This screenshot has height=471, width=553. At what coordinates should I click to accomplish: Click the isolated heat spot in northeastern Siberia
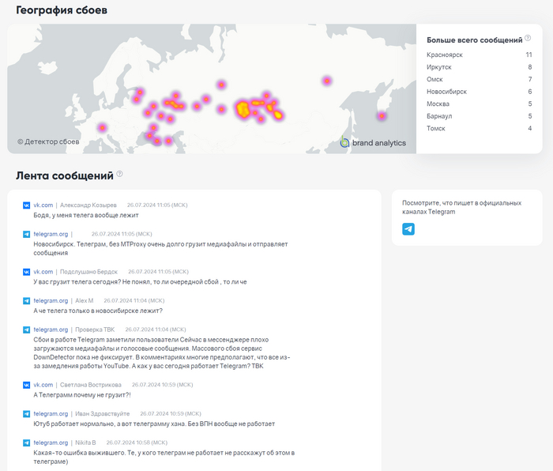coord(327,81)
